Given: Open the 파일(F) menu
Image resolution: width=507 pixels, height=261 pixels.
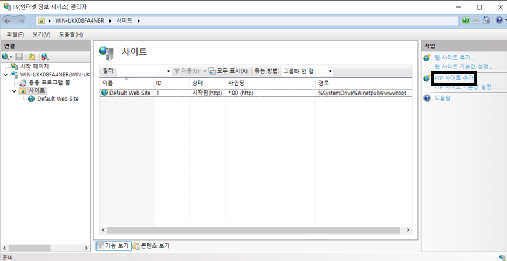Looking at the screenshot, I should tap(15, 34).
